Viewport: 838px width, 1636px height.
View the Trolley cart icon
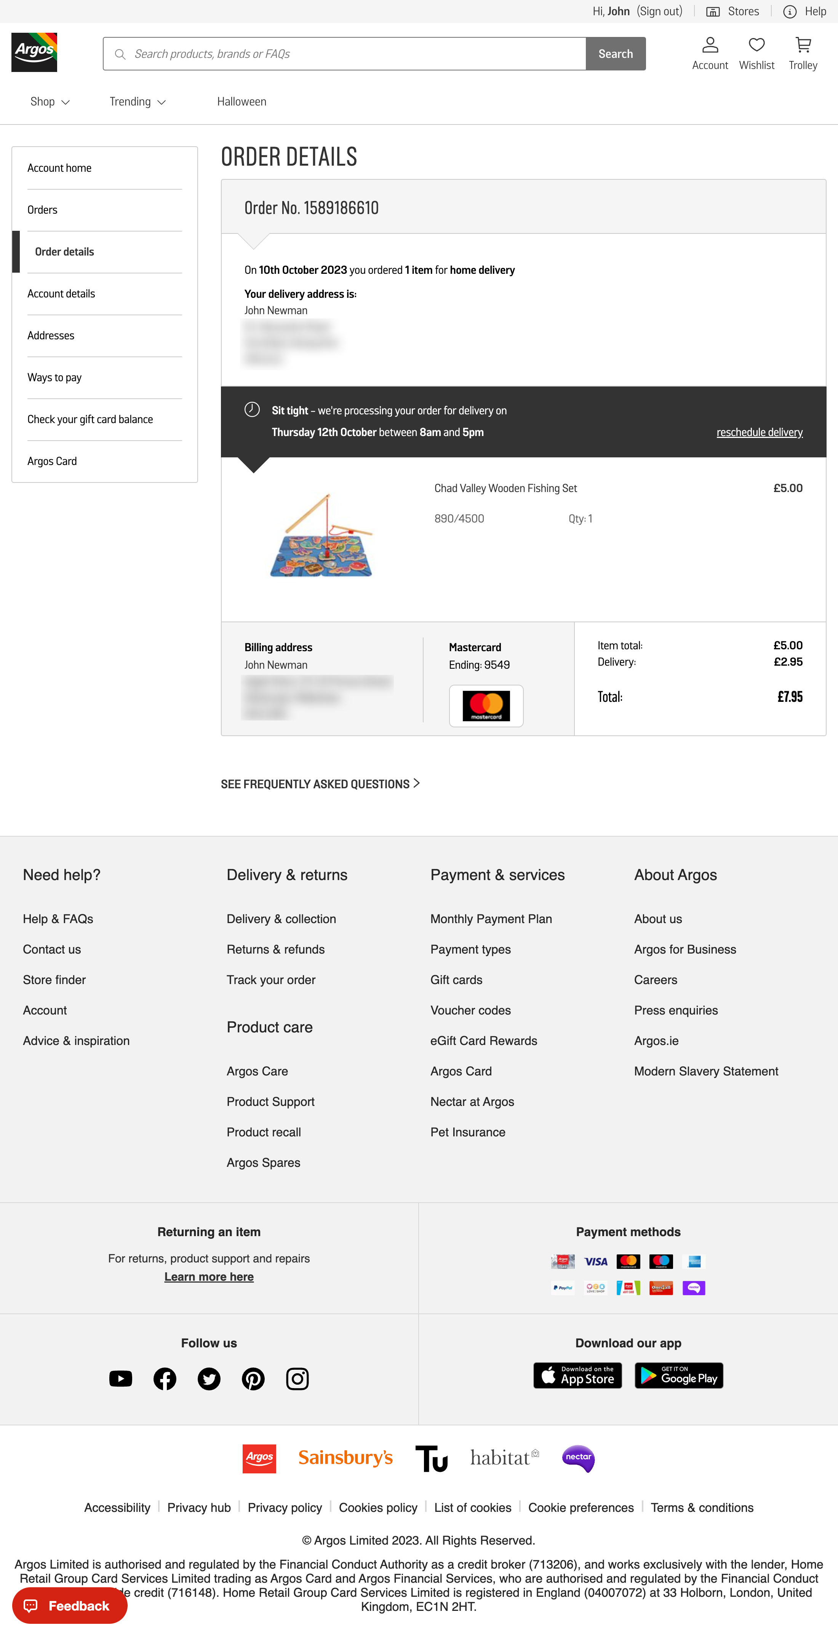click(803, 45)
